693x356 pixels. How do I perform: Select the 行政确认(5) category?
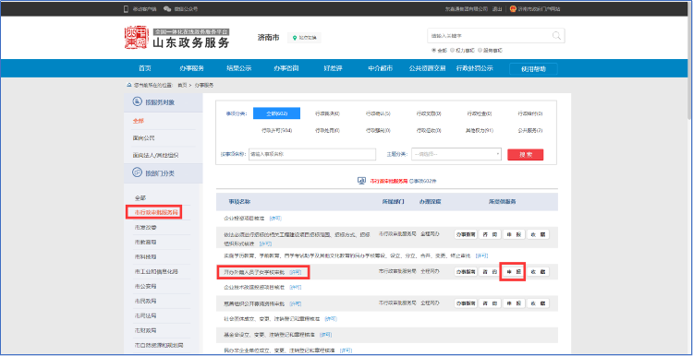378,113
